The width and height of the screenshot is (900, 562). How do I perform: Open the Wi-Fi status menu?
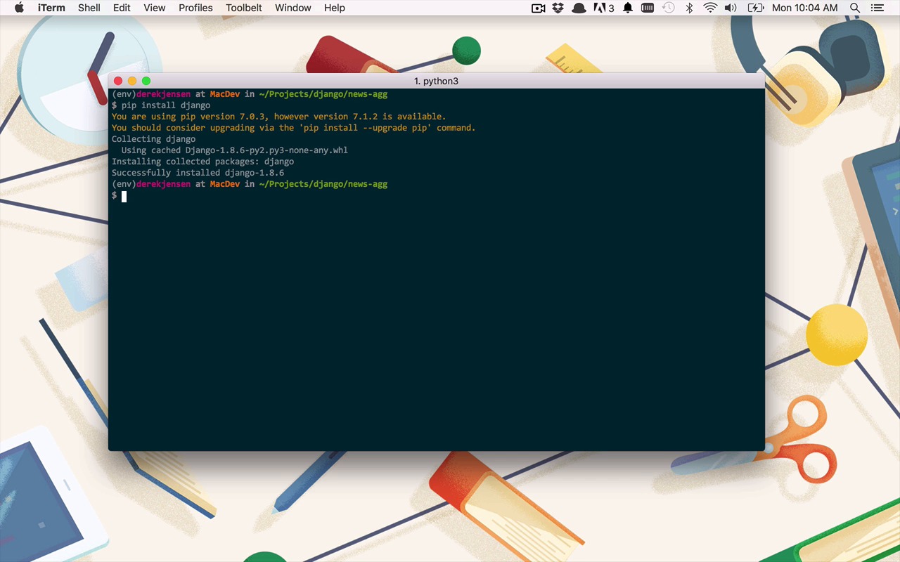coord(710,8)
